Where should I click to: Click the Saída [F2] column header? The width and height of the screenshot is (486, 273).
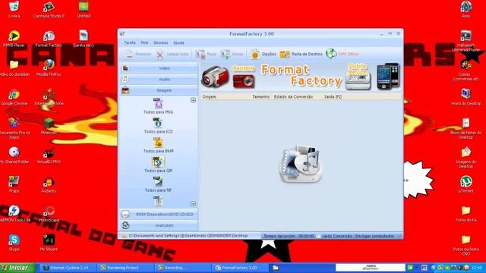click(x=333, y=97)
